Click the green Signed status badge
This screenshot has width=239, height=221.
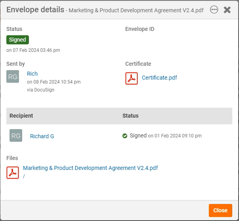17,40
